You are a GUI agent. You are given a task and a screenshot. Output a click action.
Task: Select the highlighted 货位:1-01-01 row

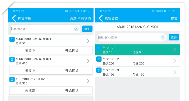[x=138, y=50]
